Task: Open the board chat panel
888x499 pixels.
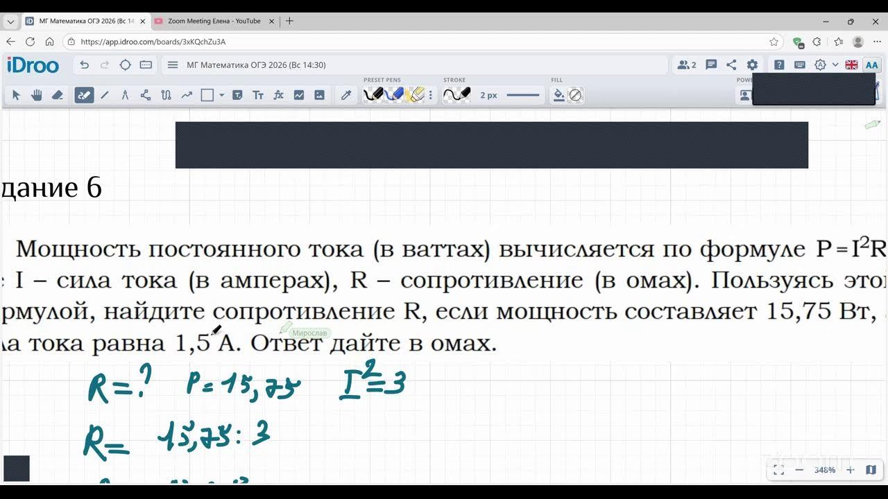Action: [711, 65]
